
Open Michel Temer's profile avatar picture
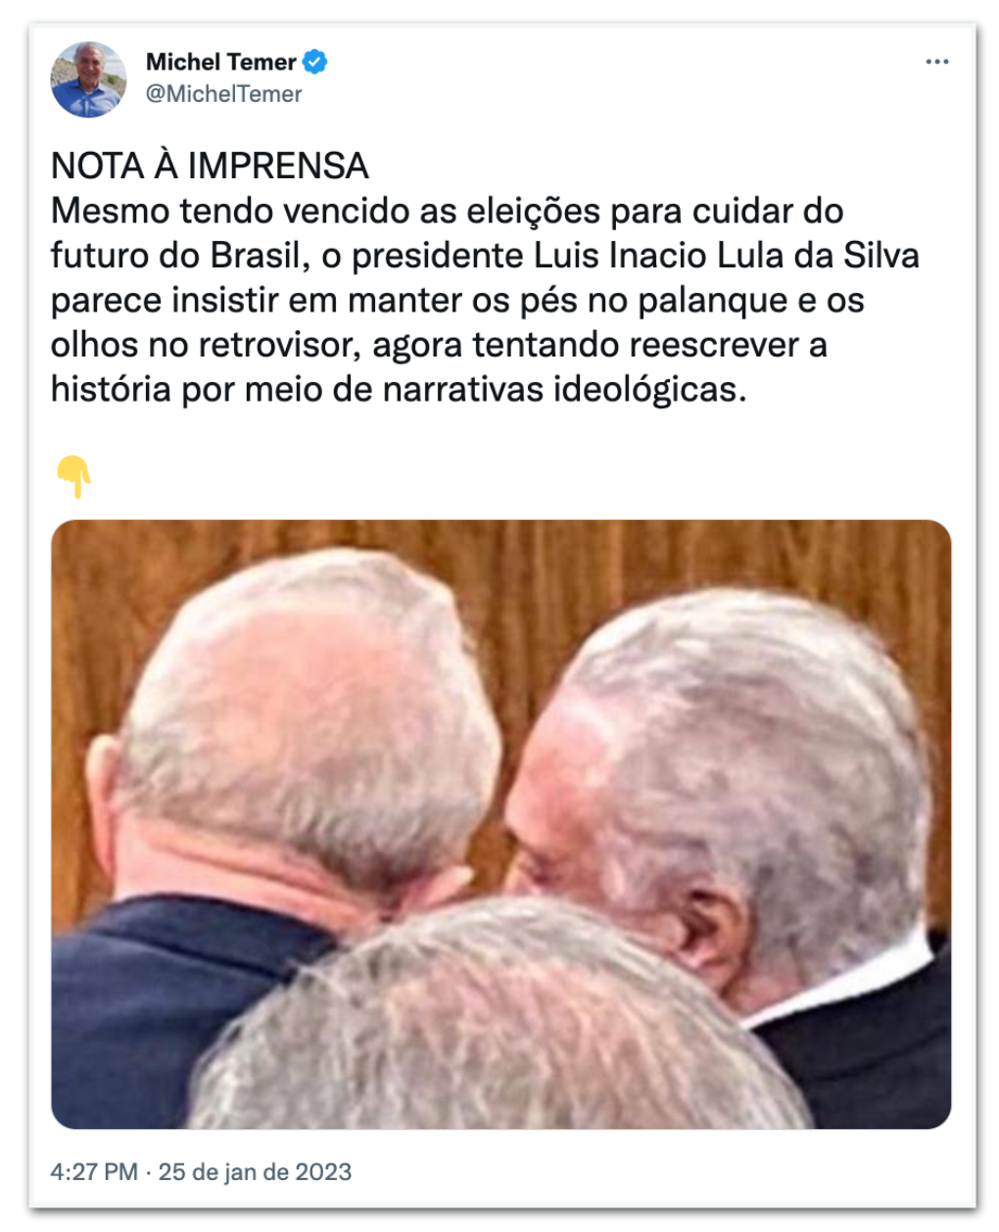[88, 78]
